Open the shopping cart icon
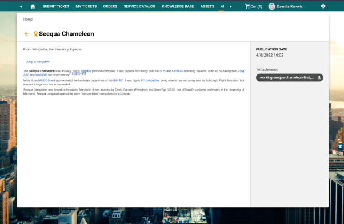The width and height of the screenshot is (344, 224). pos(247,6)
